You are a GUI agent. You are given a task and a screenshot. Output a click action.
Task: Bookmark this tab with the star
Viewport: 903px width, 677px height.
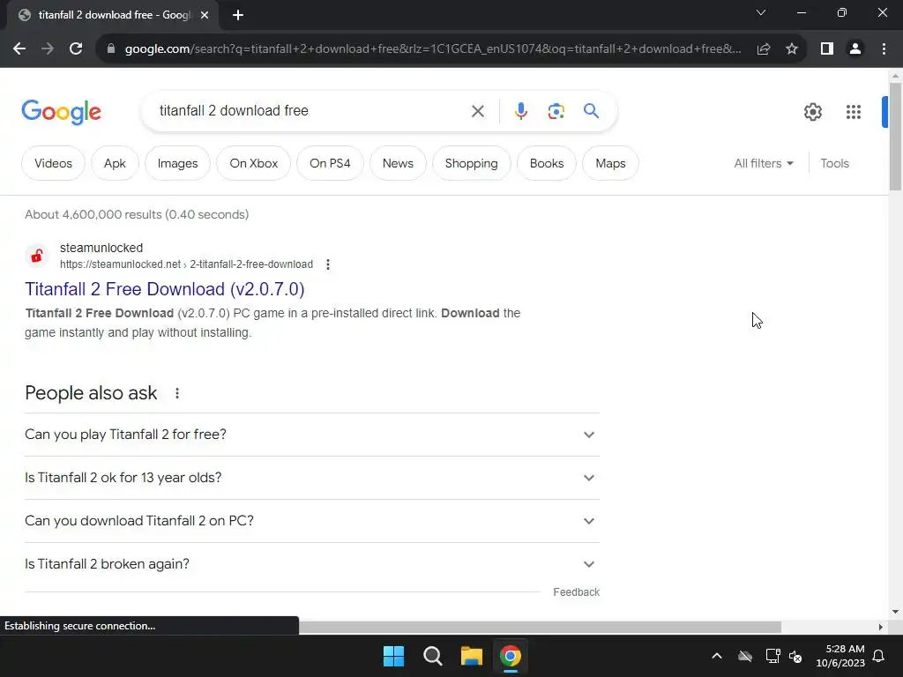[792, 49]
